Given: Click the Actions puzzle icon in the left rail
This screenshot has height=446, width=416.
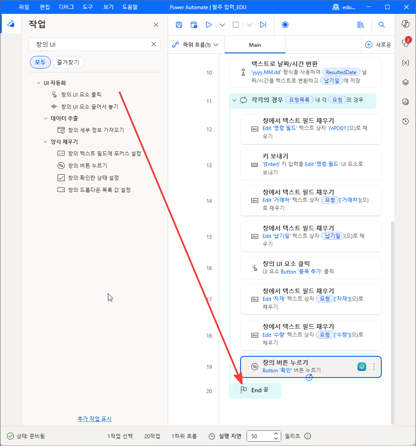Looking at the screenshot, I should (11, 24).
